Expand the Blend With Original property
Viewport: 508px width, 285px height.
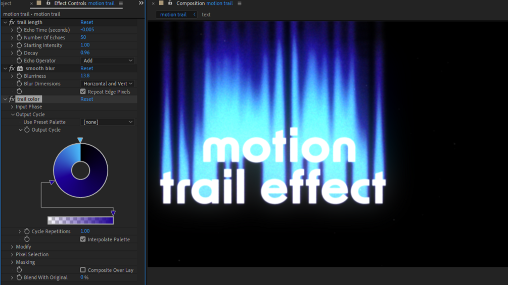tap(12, 277)
